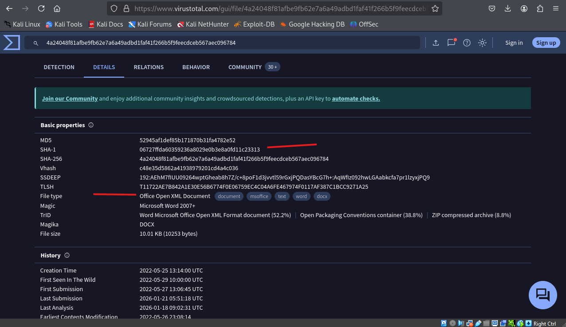
Task: Click the VirusTotal upload file icon
Action: pyautogui.click(x=436, y=43)
